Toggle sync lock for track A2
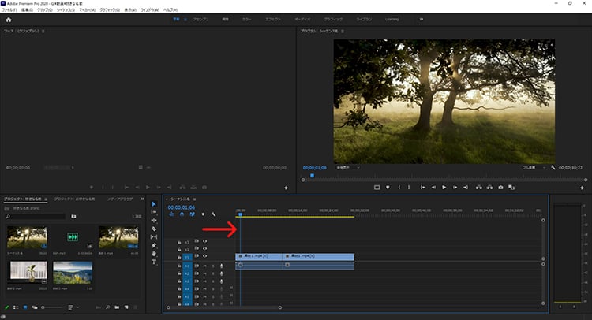The height and width of the screenshot is (320, 592). coord(197,273)
